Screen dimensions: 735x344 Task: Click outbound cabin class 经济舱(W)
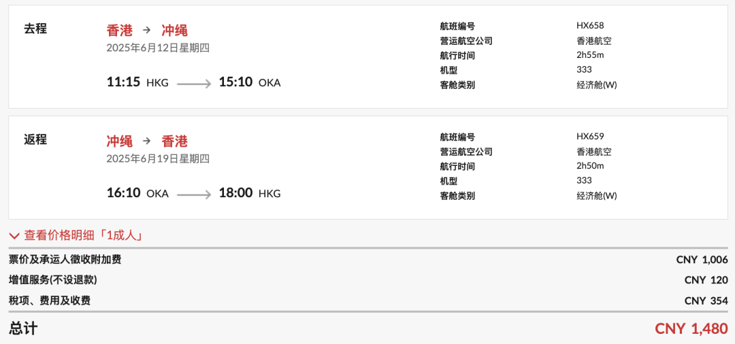597,85
